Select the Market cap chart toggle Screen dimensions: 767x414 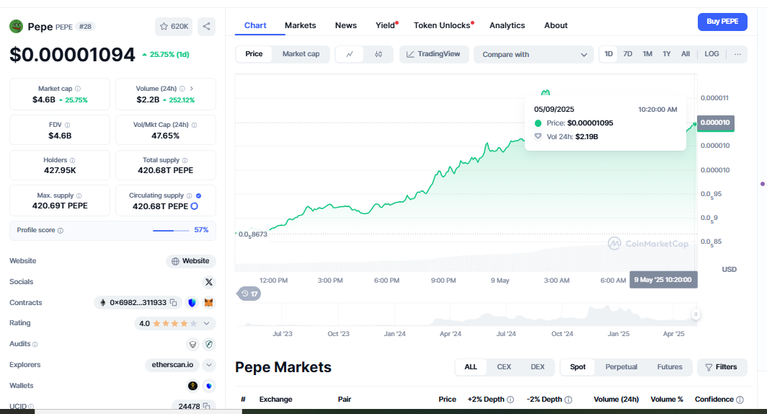[301, 54]
